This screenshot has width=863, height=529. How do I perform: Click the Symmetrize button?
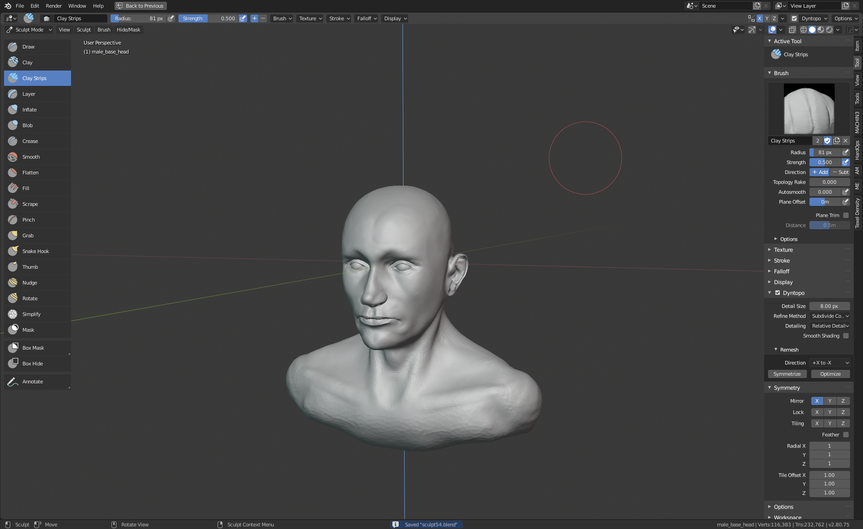coord(787,374)
